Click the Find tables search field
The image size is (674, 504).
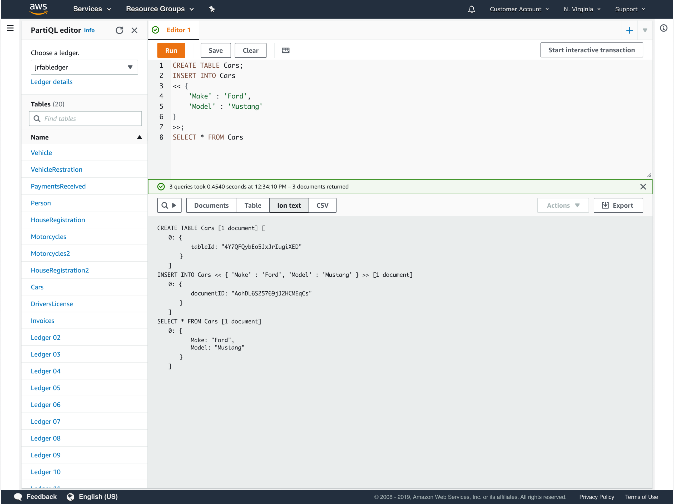point(85,118)
